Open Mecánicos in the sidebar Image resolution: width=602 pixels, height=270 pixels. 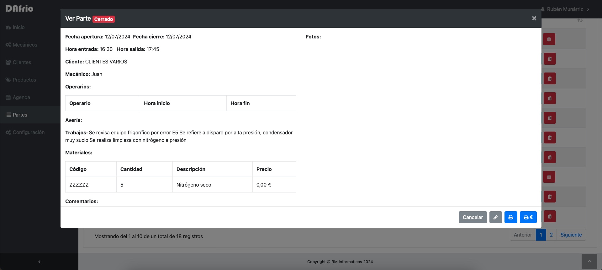(30, 45)
